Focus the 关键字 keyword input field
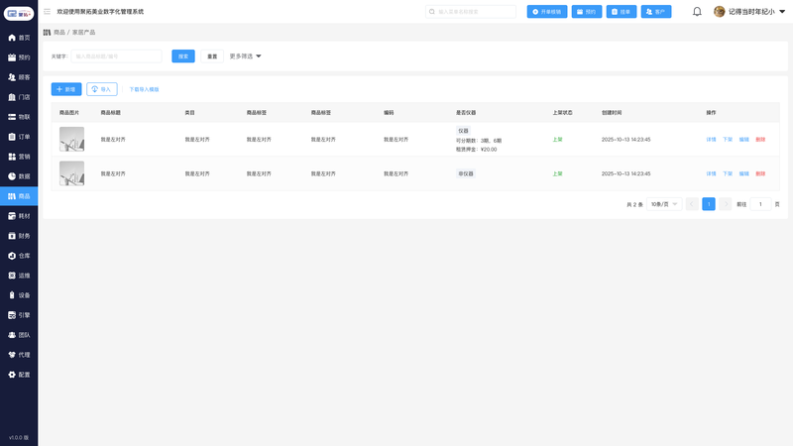 click(x=116, y=56)
